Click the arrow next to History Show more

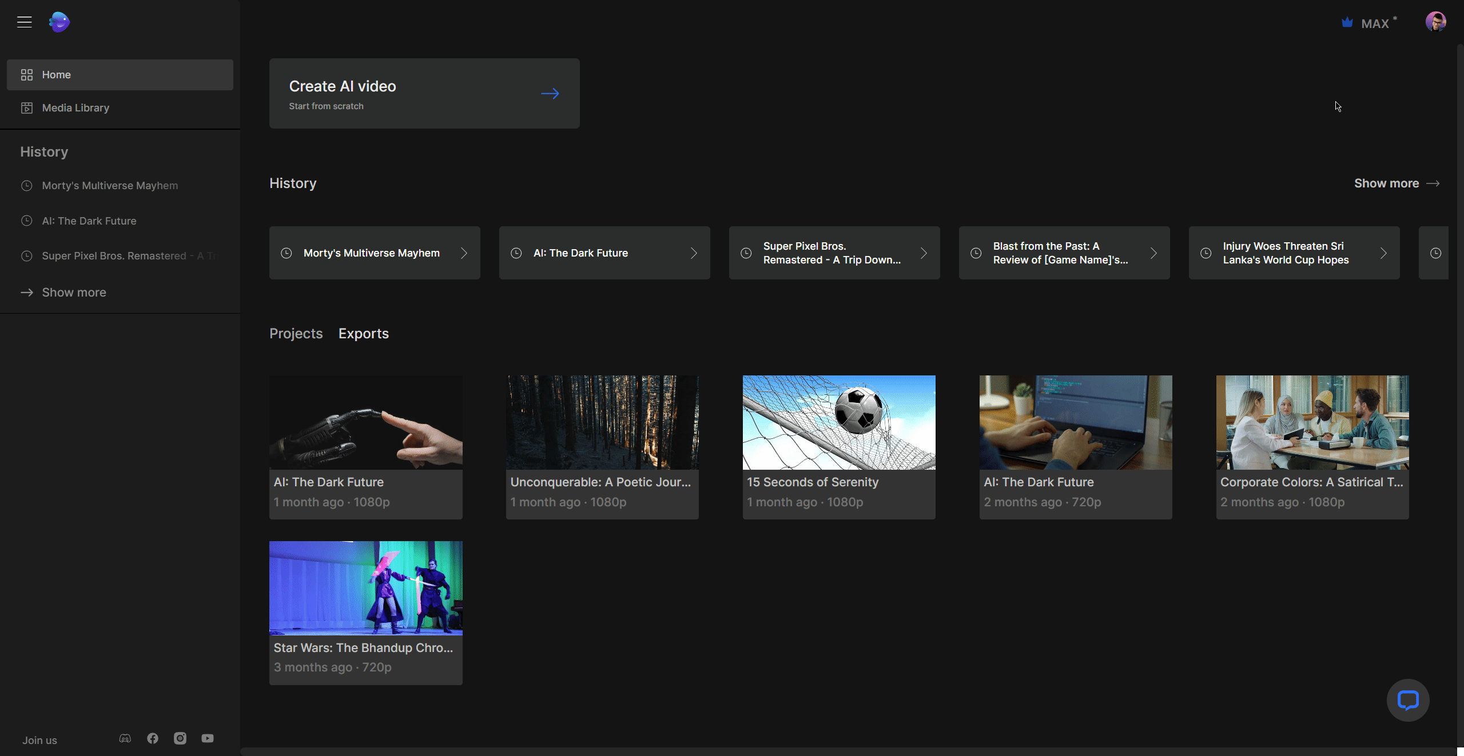(1433, 183)
